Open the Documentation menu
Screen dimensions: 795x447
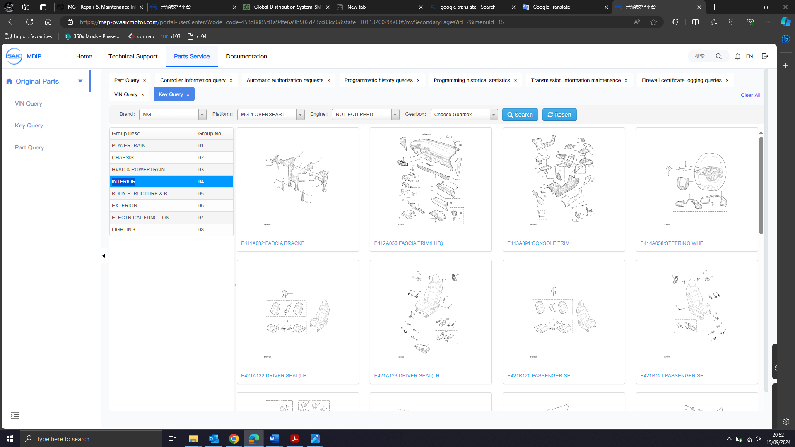[246, 56]
